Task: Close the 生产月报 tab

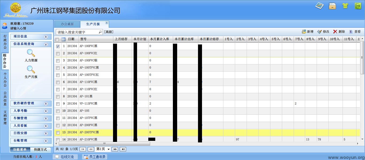Action: pyautogui.click(x=107, y=23)
